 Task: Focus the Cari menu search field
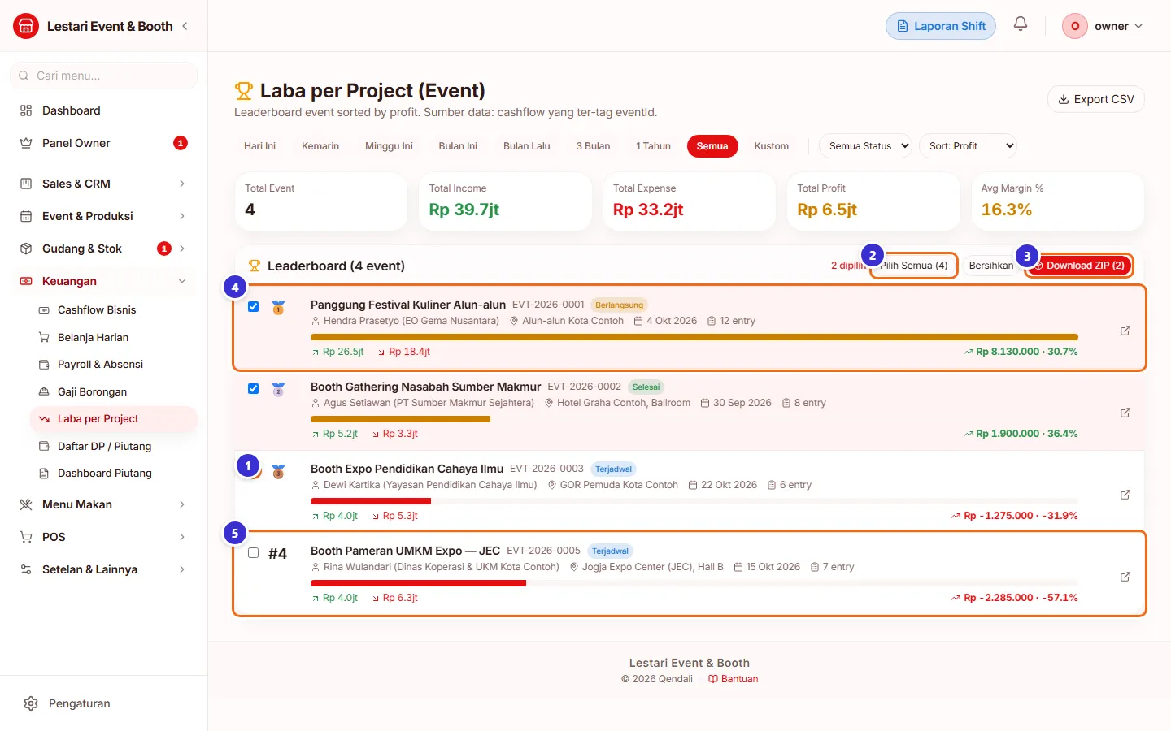104,76
